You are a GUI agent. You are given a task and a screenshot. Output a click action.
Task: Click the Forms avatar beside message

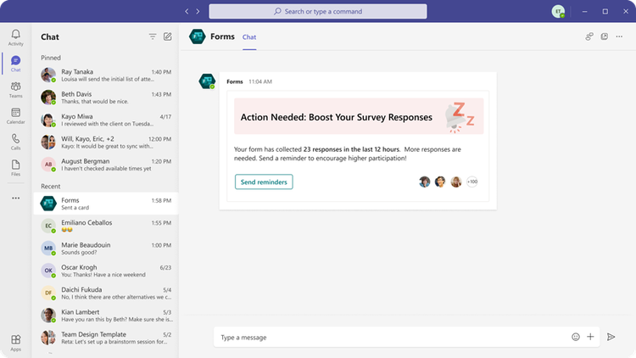(x=207, y=81)
